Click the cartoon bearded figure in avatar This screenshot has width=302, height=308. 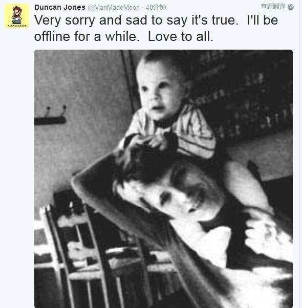point(17,15)
